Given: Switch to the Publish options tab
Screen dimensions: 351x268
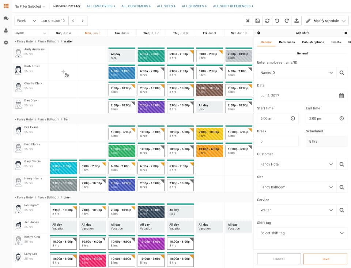Looking at the screenshot, I should tap(313, 42).
